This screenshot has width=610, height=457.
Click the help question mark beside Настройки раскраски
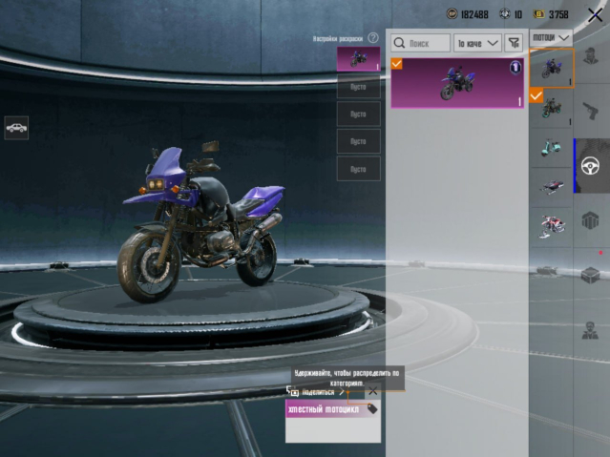point(372,38)
